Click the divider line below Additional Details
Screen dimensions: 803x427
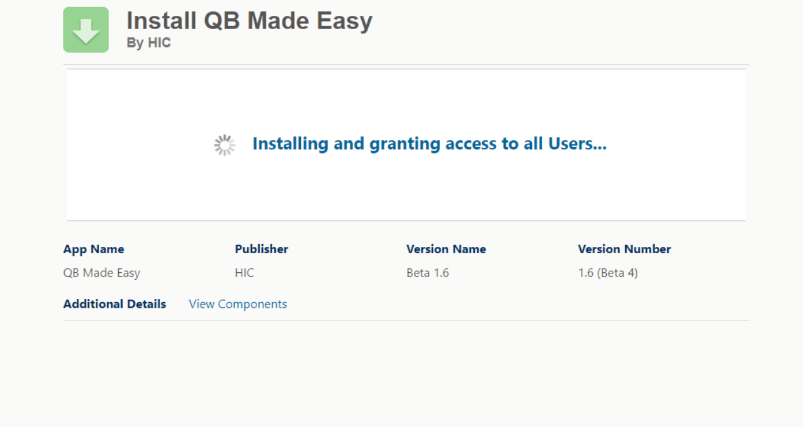pos(406,320)
